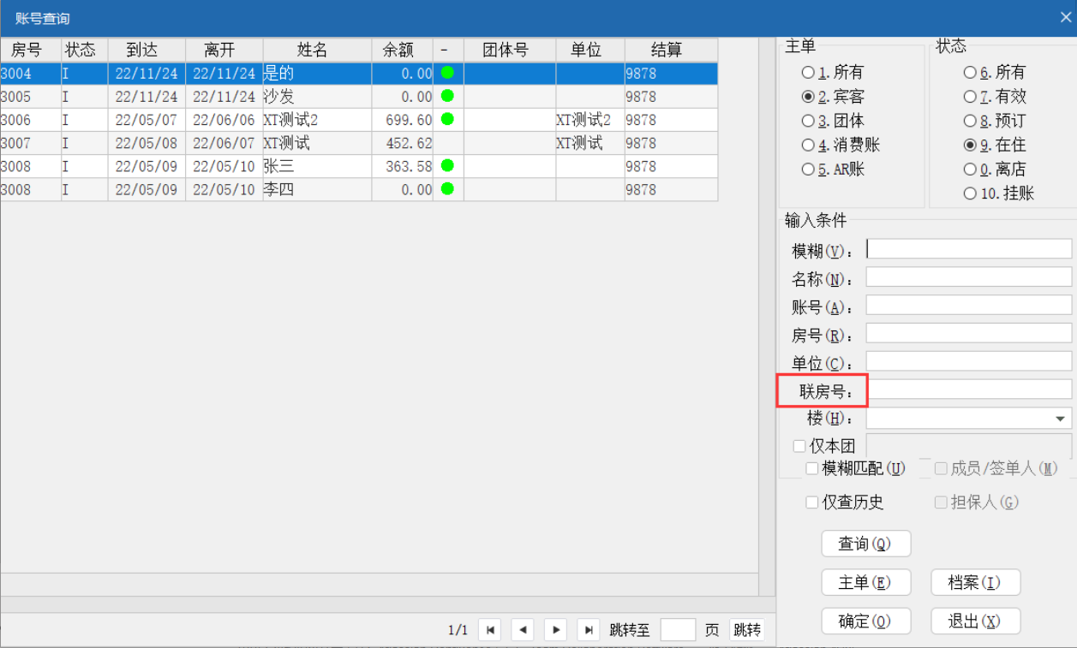Image resolution: width=1077 pixels, height=648 pixels.
Task: Click green status dot for 张三 row
Action: [447, 165]
